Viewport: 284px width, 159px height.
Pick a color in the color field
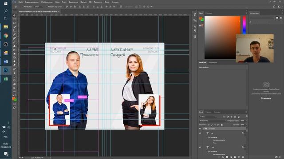coord(222,38)
